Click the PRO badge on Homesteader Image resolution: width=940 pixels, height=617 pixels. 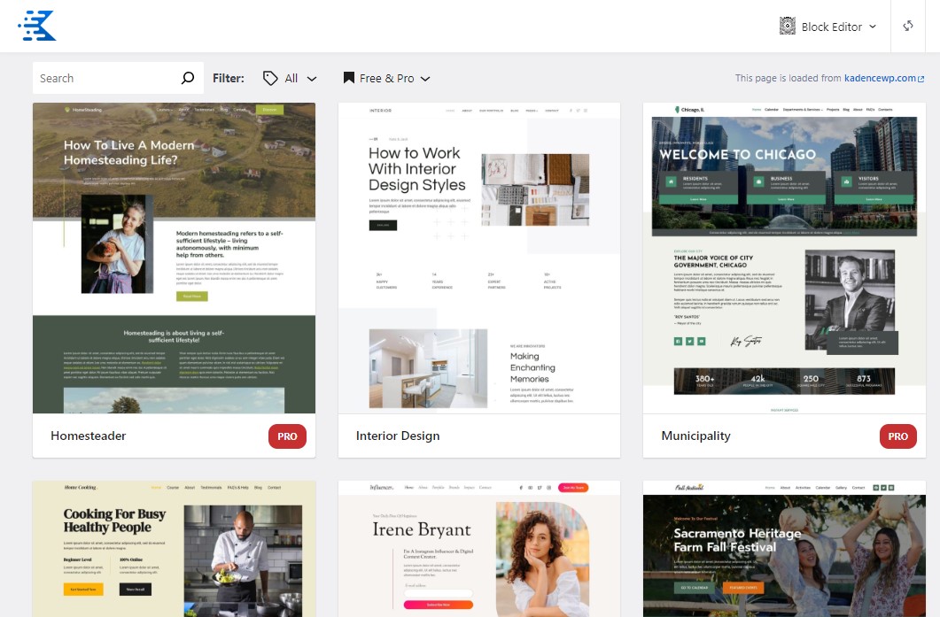coord(287,436)
